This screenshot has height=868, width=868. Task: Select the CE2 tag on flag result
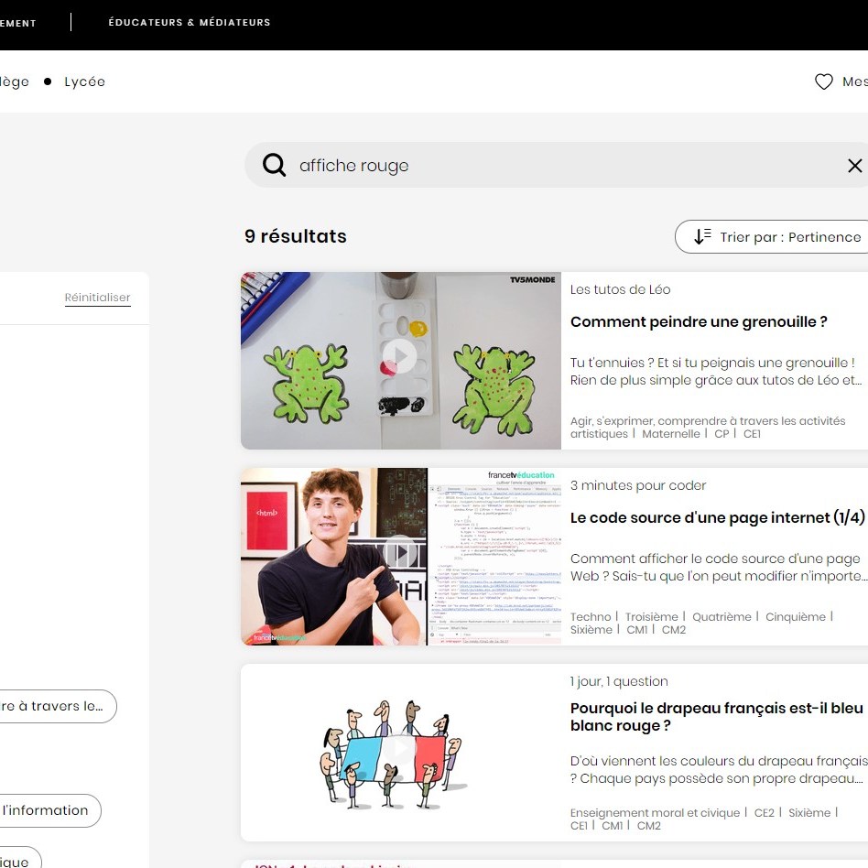click(764, 813)
